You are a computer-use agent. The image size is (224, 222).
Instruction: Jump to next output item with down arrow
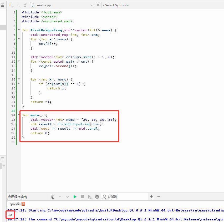67,197
